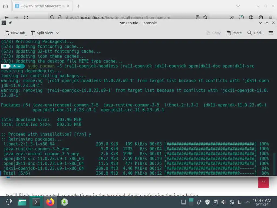Open a New Tab in Konsole
Screen dimensions: 277x208
tap(15, 33)
